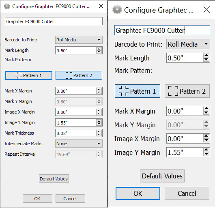Image resolution: width=215 pixels, height=208 pixels.
Task: Increase Mark Length in the left dialog
Action: coord(99,49)
